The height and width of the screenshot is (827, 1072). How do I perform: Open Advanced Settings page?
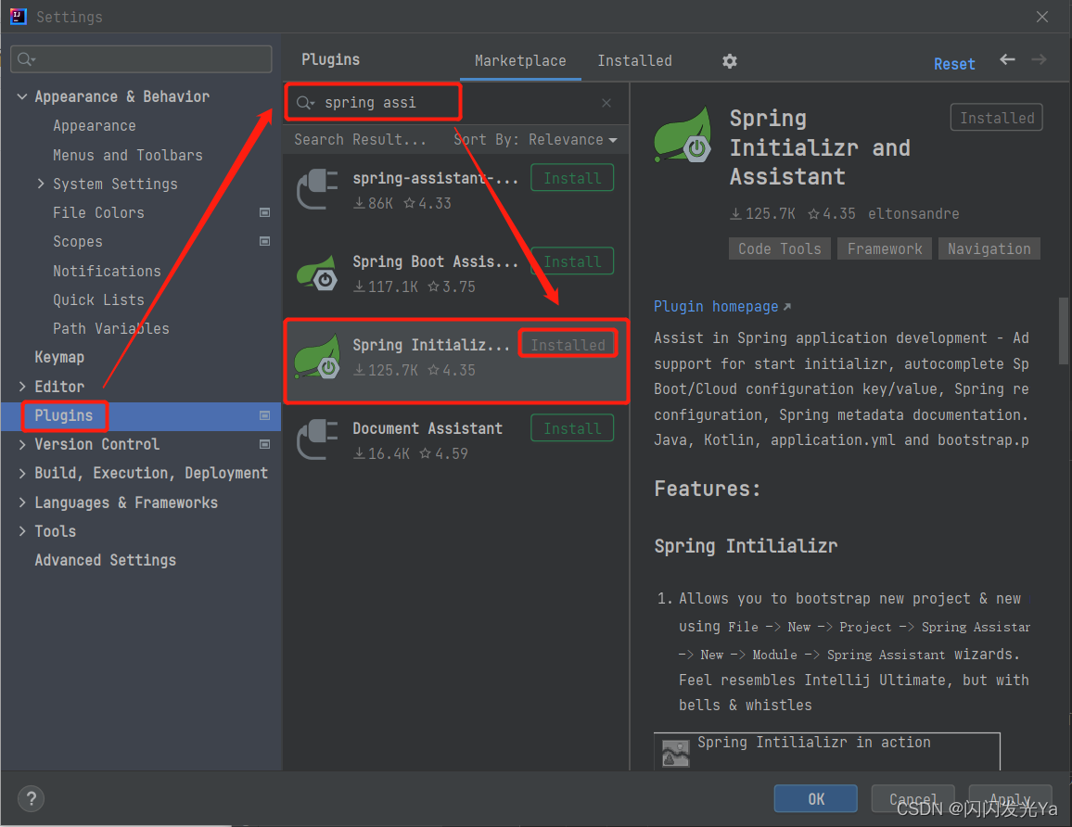pos(106,560)
